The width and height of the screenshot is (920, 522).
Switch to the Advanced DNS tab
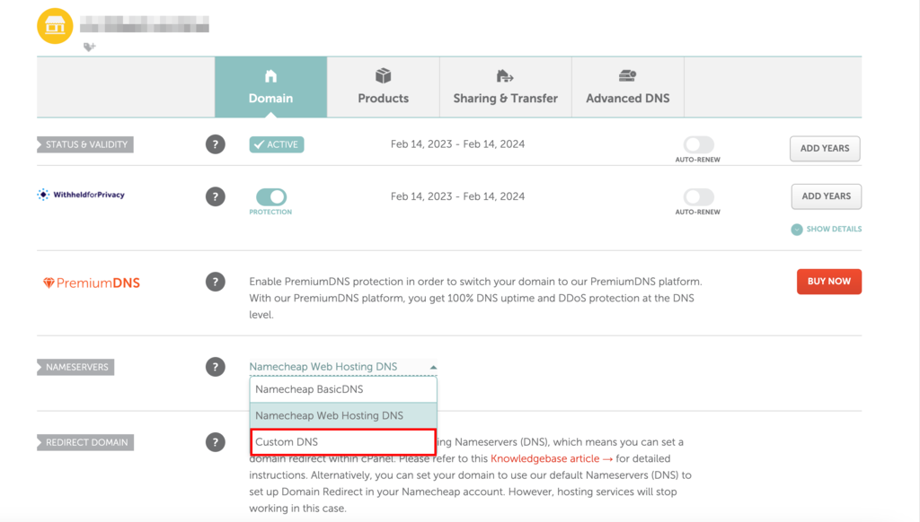(x=628, y=87)
